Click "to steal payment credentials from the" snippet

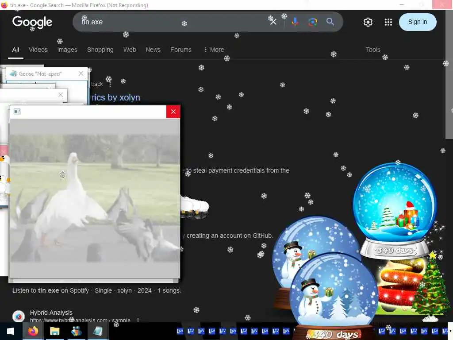(238, 170)
